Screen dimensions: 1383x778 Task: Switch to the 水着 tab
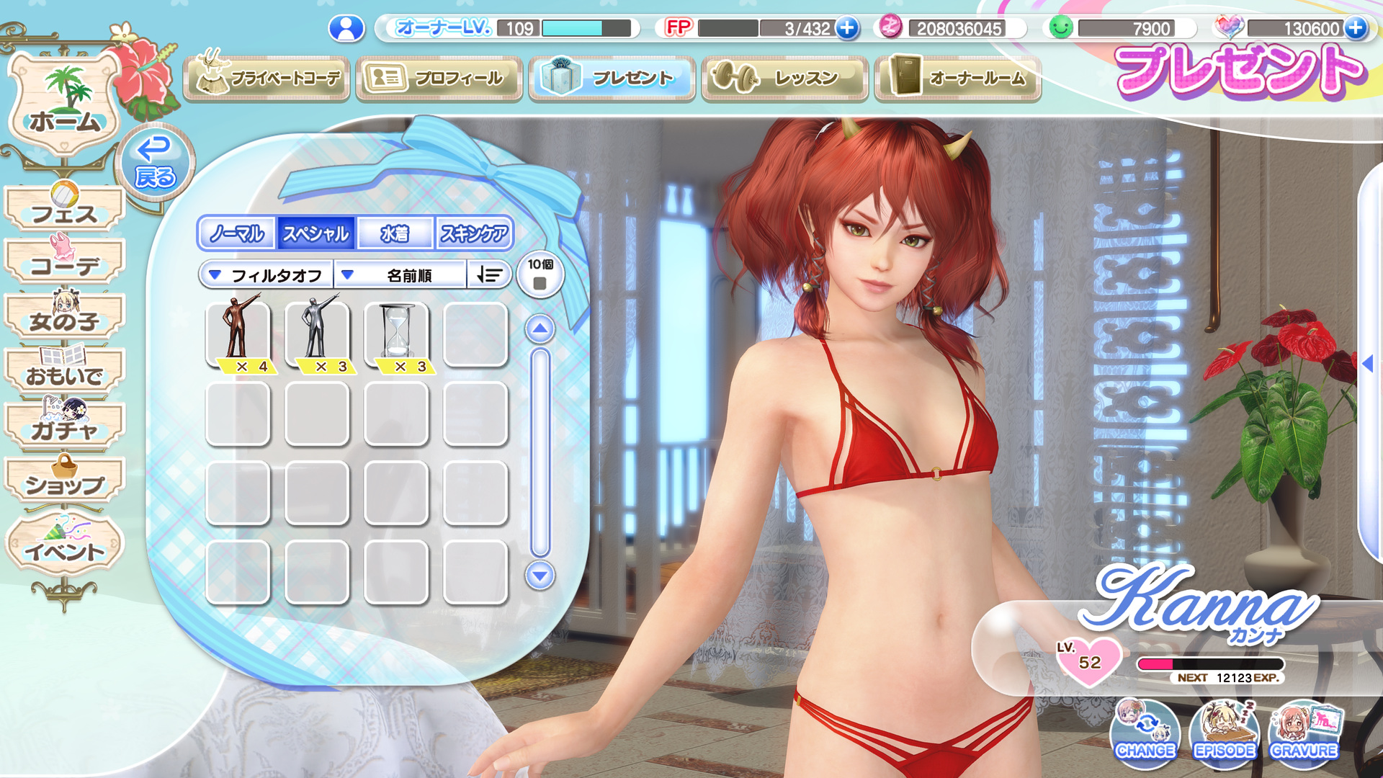click(395, 233)
